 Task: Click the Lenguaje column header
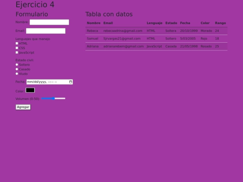tap(154, 23)
